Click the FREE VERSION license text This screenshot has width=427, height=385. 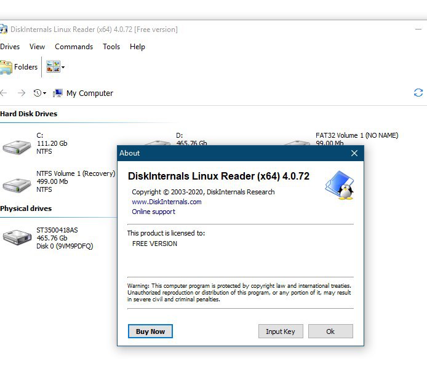[x=154, y=244]
